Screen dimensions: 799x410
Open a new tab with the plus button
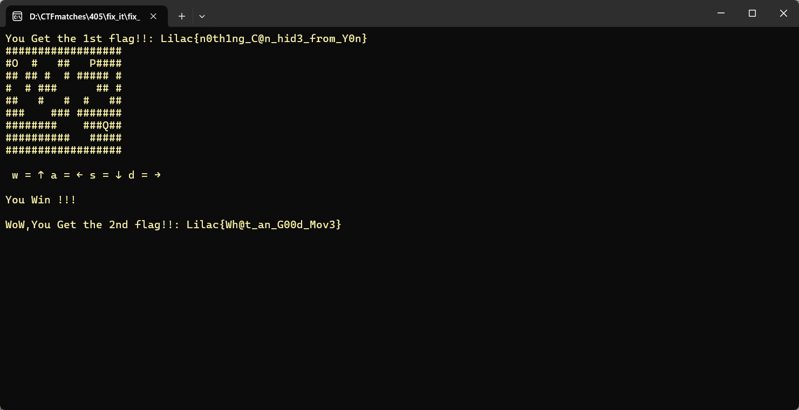(182, 16)
